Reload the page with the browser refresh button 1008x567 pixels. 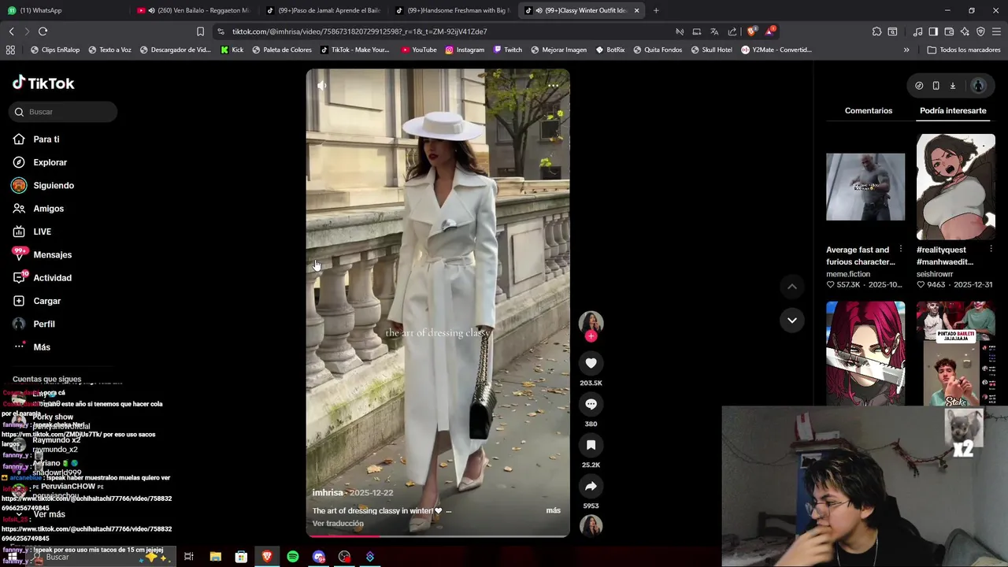point(43,31)
